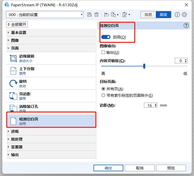Click the PaperStream IP app icon in title bar

click(7, 5)
